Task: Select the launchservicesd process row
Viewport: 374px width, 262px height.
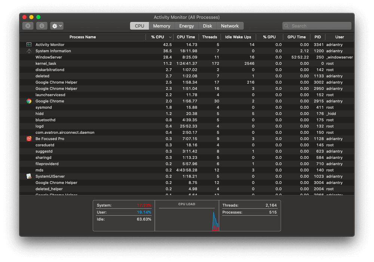Action: tap(187, 95)
